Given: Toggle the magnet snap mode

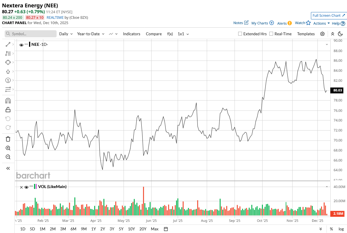Looking at the screenshot, I should click(8, 101).
